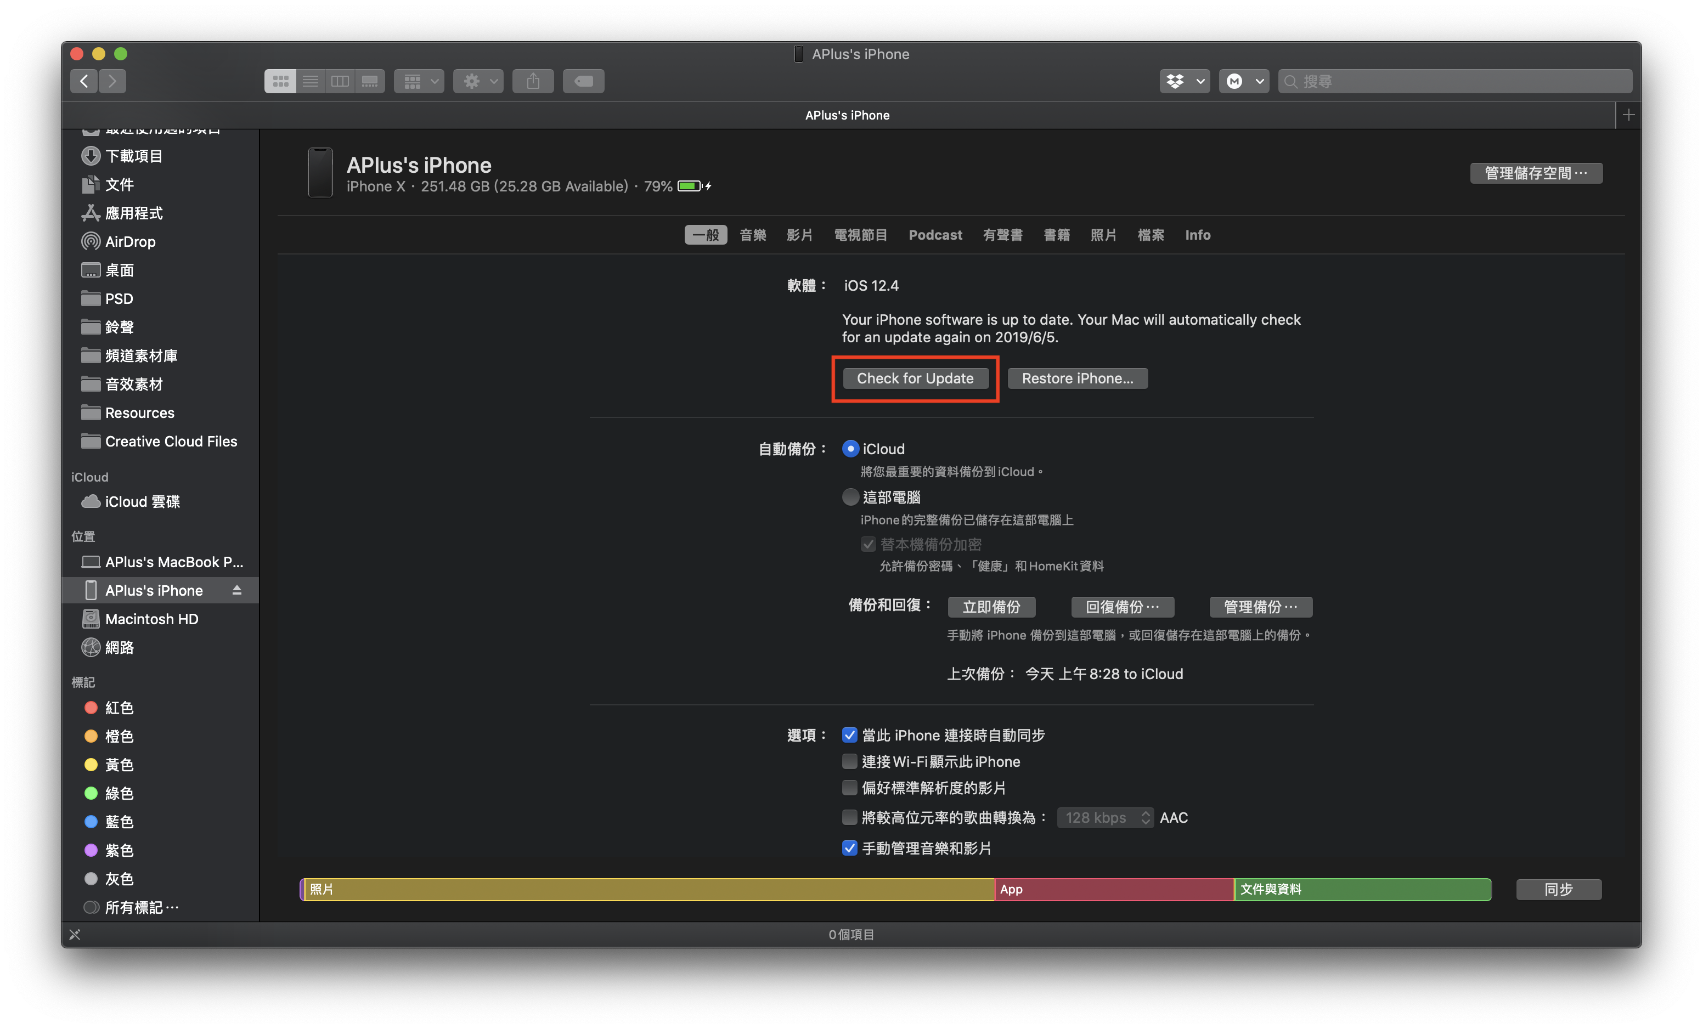Click the App storage bar segment
Image resolution: width=1703 pixels, height=1029 pixels.
click(x=1114, y=889)
